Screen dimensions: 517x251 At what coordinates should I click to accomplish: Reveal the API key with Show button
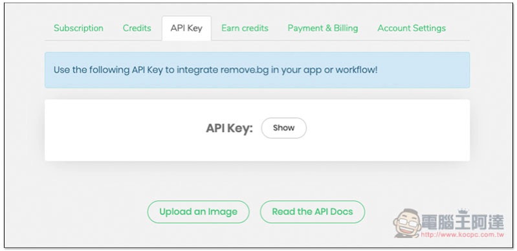[283, 128]
